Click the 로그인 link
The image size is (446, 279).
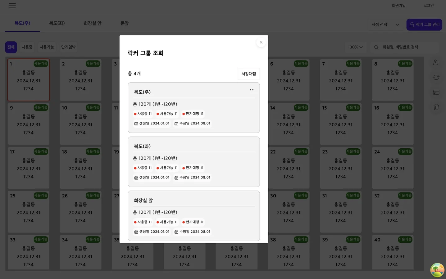[429, 6]
